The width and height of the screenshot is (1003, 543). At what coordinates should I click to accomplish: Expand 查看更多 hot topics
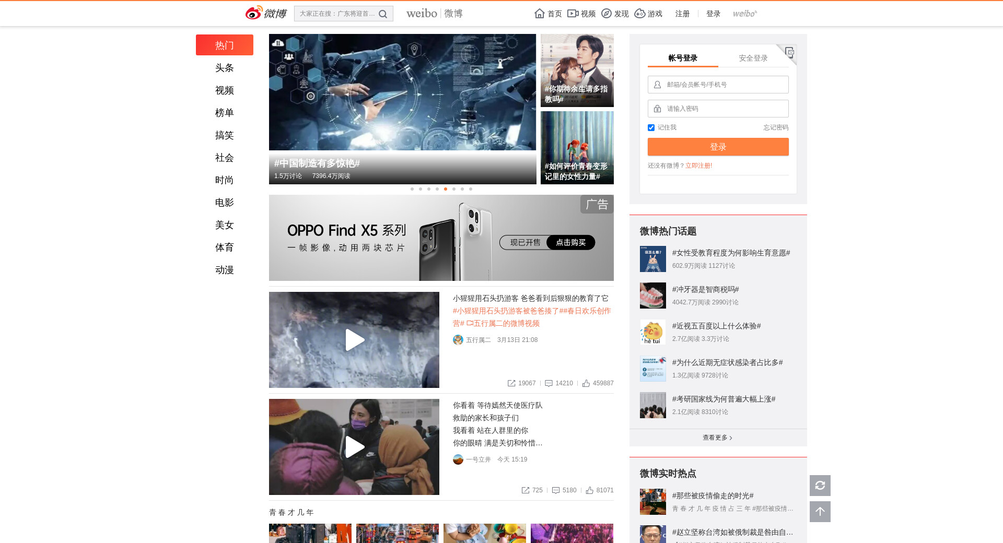[x=717, y=438]
